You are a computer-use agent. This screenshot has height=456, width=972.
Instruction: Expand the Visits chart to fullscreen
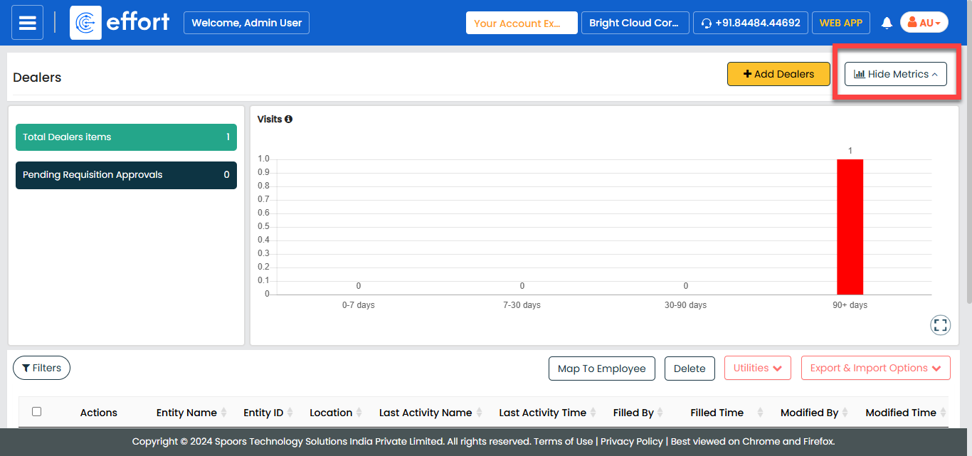[940, 325]
